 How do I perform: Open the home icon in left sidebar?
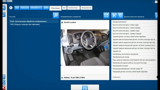point(4,8)
